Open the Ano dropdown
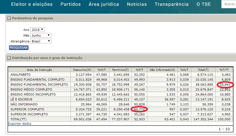Screen dimensions: 236x136 (38, 30)
